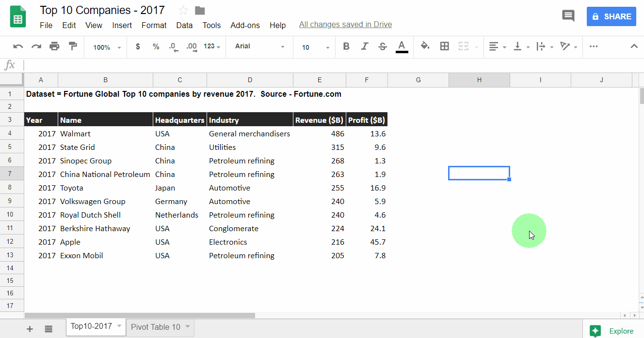This screenshot has height=338, width=644.
Task: Open the Data menu
Action: coord(184,25)
